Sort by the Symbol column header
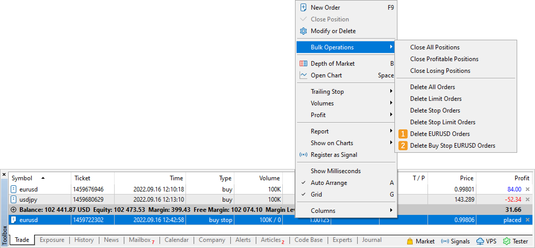The width and height of the screenshot is (535, 248). 22,178
